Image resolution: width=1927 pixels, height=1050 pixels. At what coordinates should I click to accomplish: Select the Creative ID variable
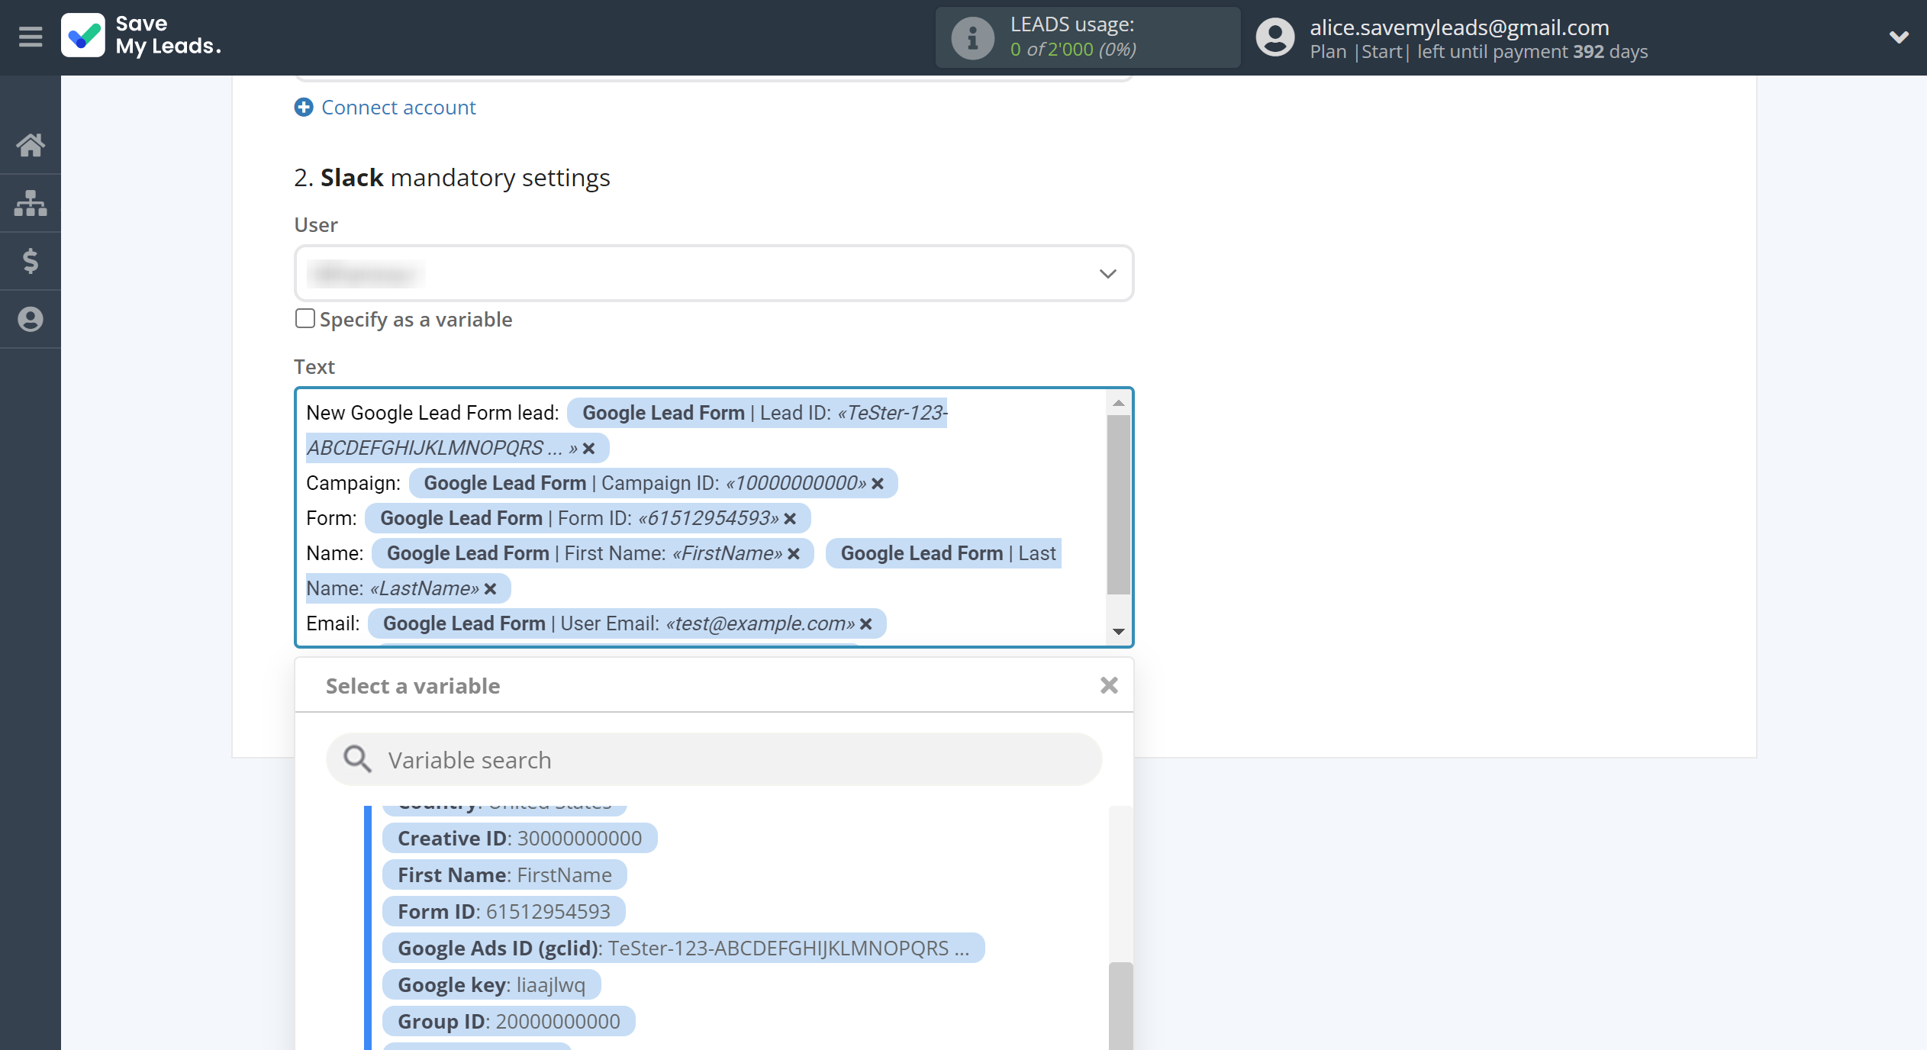520,839
